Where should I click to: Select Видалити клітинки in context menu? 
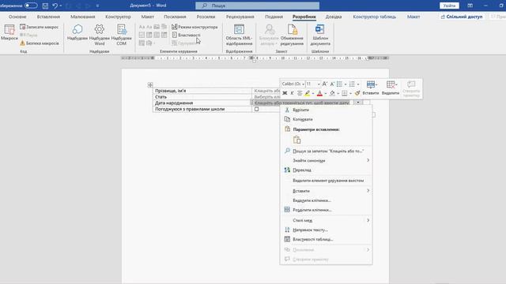327,200
